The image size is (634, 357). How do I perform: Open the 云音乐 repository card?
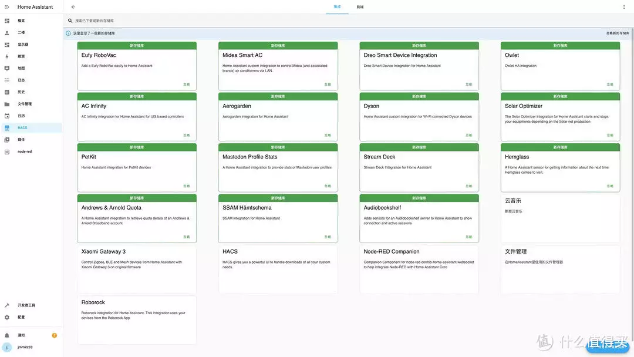(560, 218)
